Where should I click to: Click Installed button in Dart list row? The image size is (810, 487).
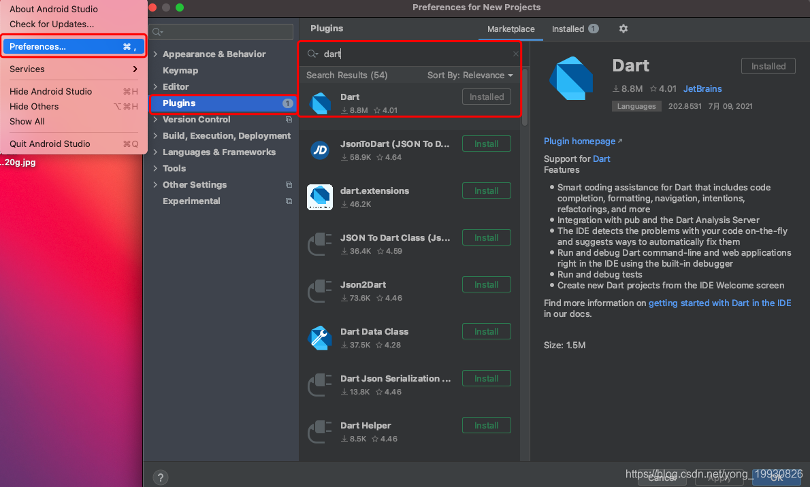[487, 97]
